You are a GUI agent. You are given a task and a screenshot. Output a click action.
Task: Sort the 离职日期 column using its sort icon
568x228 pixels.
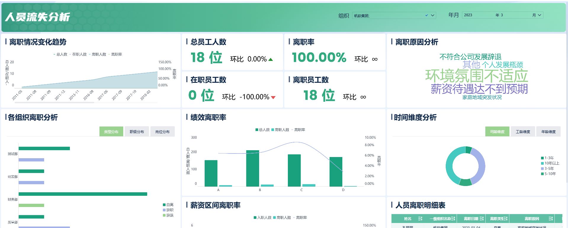coord(482,219)
